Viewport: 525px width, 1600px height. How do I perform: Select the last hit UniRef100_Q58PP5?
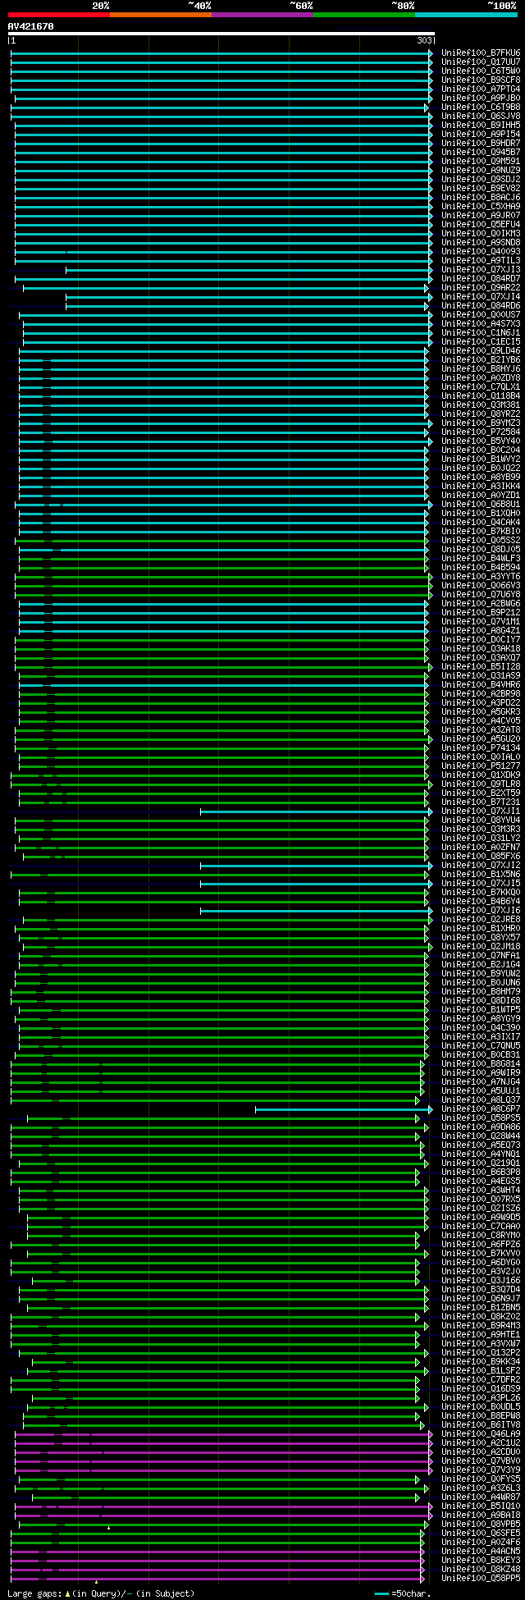pyautogui.click(x=481, y=1578)
